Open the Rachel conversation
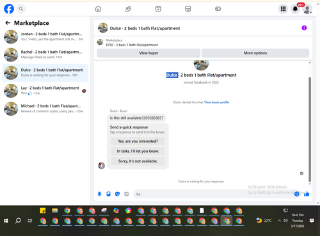This screenshot has width=320, height=236. 45,54
